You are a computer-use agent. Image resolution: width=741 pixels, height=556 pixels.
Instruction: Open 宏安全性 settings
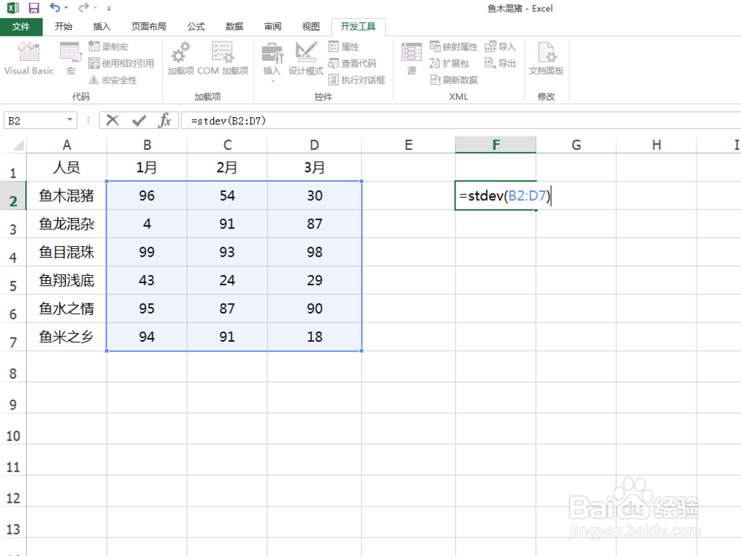pyautogui.click(x=113, y=79)
